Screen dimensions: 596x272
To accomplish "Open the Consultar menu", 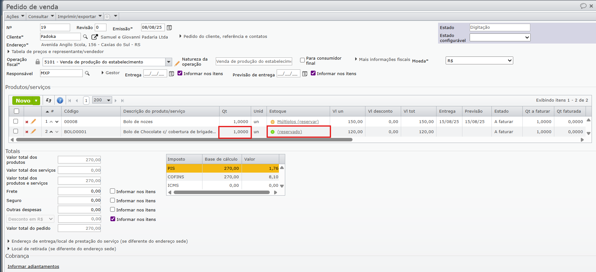I will pos(41,16).
